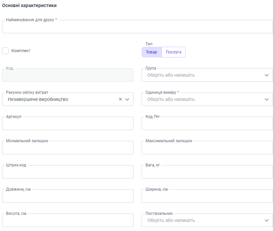
Task: Focus the Артикул input field
Action: tap(68, 124)
